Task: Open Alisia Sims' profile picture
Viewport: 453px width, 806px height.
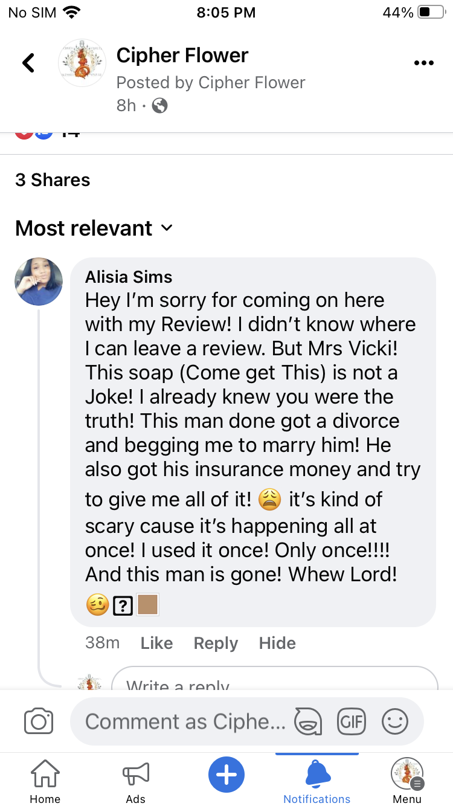Action: [39, 282]
